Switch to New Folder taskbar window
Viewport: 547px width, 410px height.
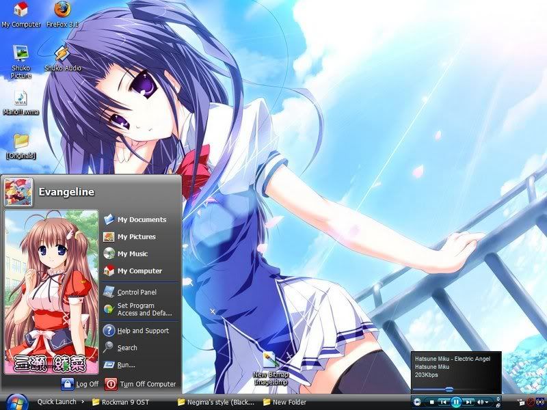point(284,402)
